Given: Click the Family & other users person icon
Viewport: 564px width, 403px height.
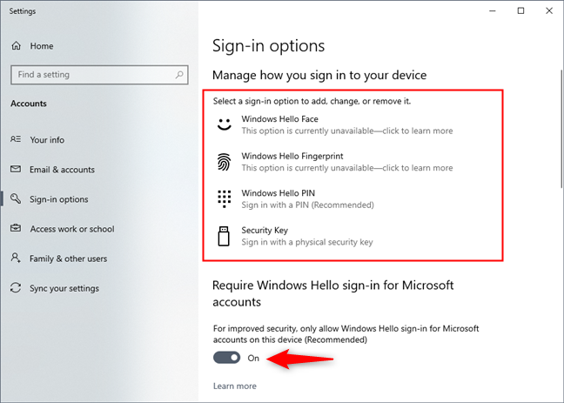Looking at the screenshot, I should (x=16, y=258).
